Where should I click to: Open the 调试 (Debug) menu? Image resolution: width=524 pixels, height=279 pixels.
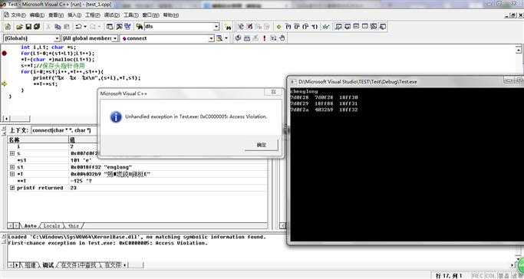pyautogui.click(x=111, y=15)
